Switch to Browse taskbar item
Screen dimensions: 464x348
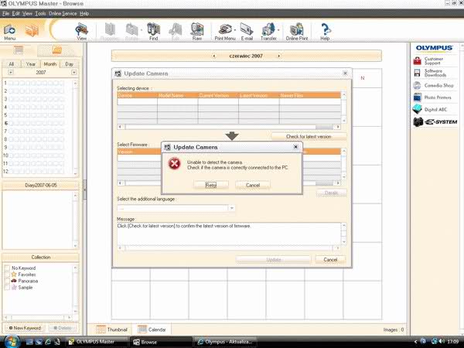click(x=161, y=342)
